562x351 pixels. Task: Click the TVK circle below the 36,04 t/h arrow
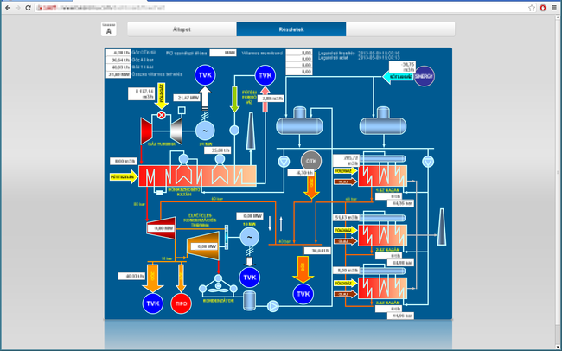coord(303,294)
